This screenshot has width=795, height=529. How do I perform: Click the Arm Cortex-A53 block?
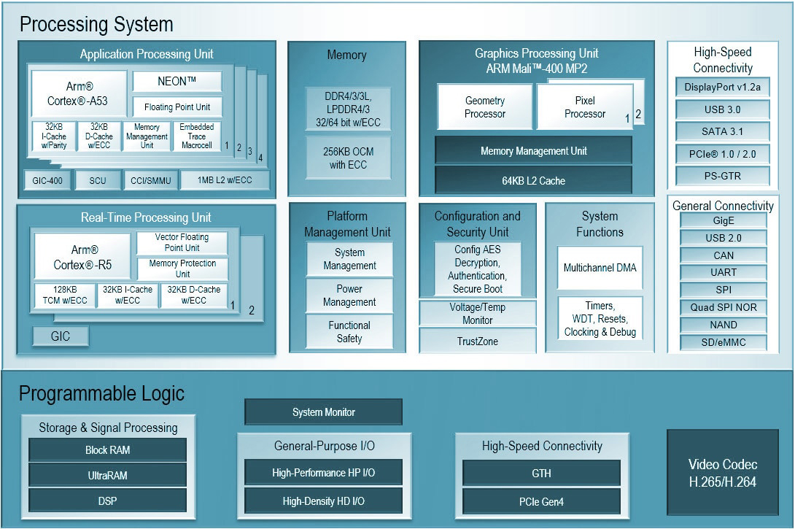79,93
